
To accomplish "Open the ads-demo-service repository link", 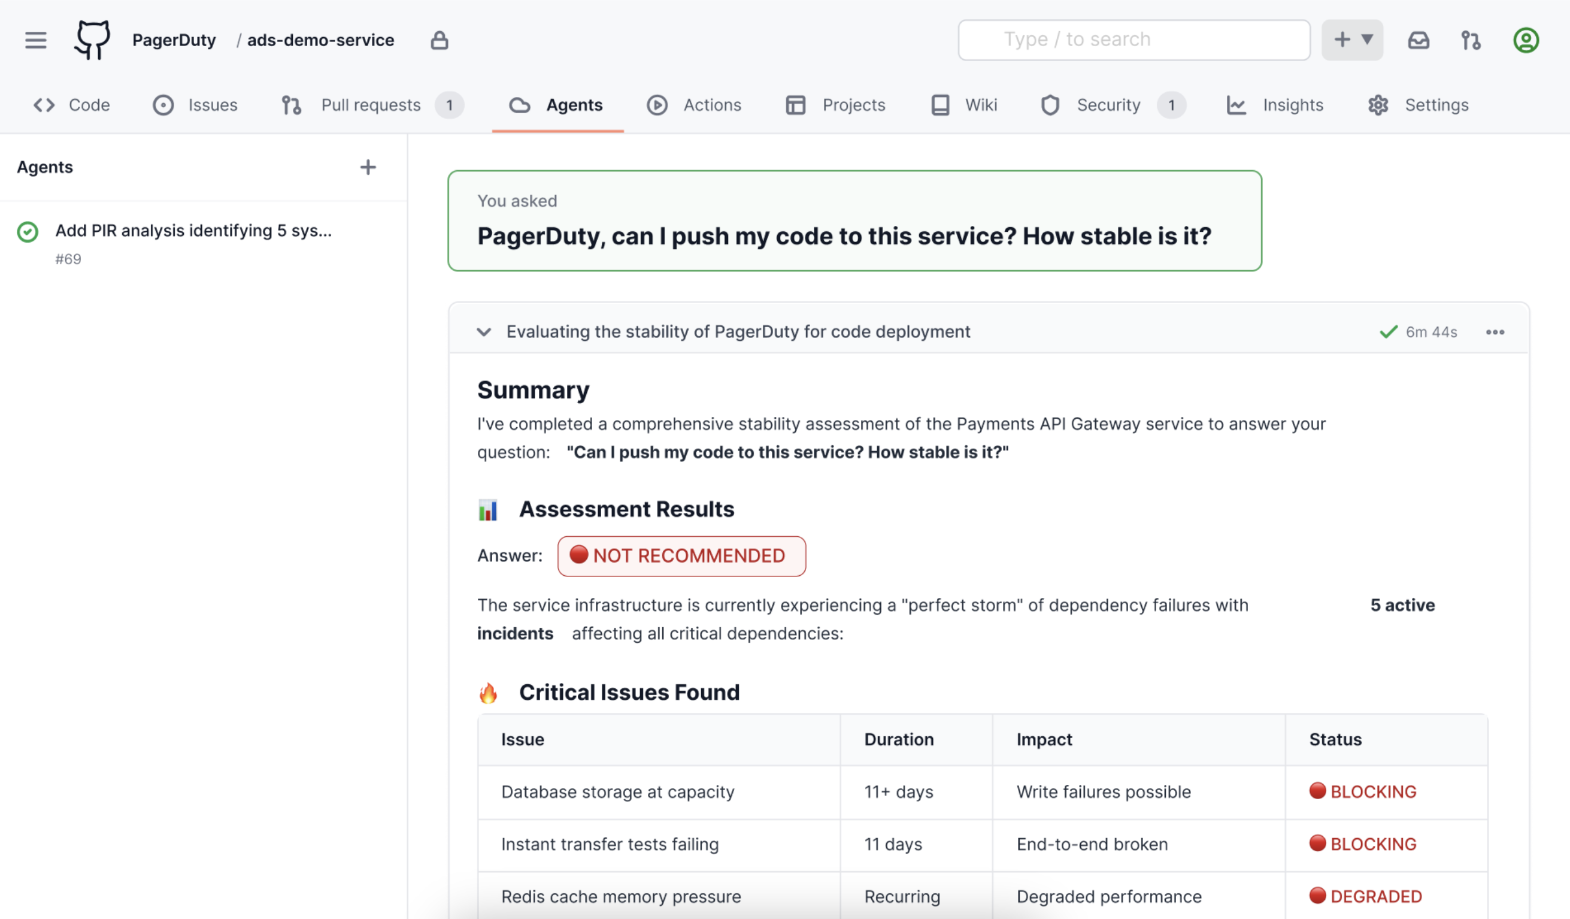I will (321, 40).
